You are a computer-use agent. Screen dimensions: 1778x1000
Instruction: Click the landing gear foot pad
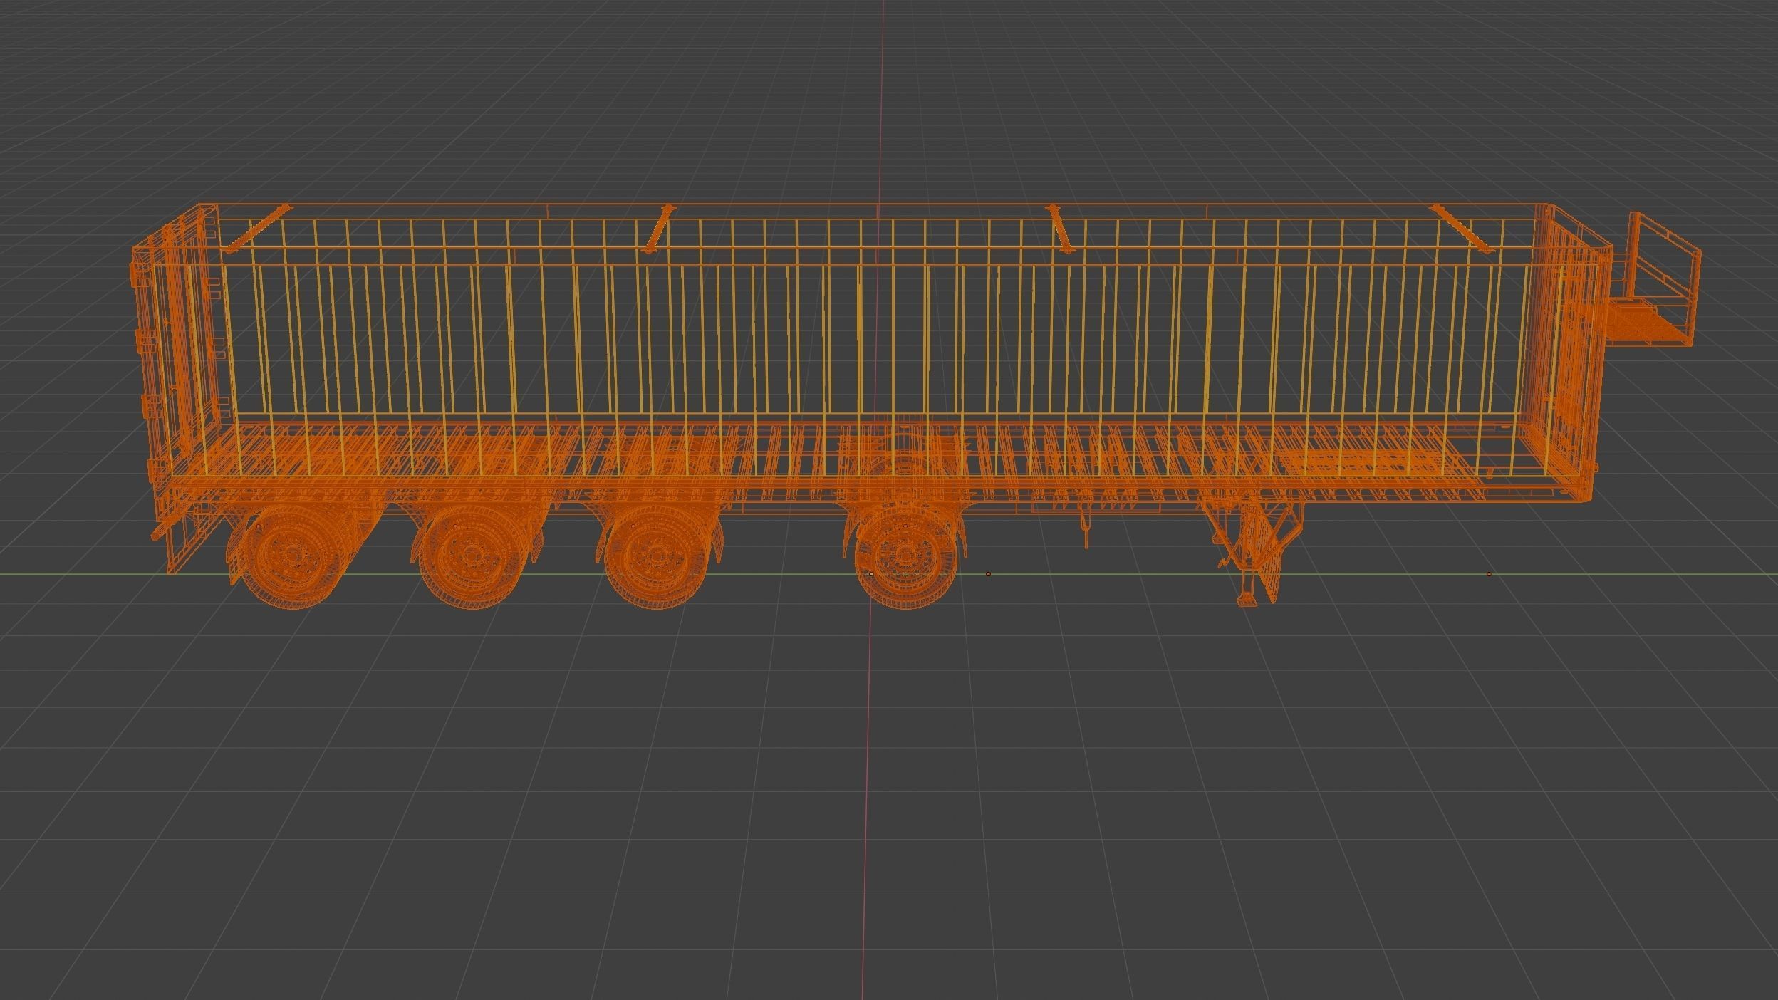1247,599
